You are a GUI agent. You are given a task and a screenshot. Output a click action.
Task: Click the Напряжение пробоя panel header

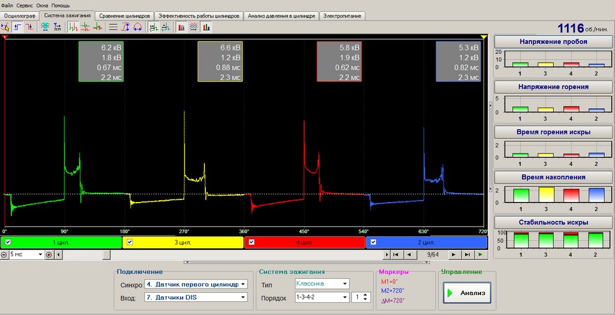(553, 41)
